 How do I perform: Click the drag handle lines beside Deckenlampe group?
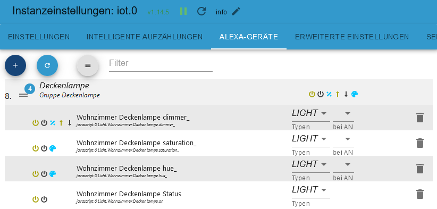point(23,95)
